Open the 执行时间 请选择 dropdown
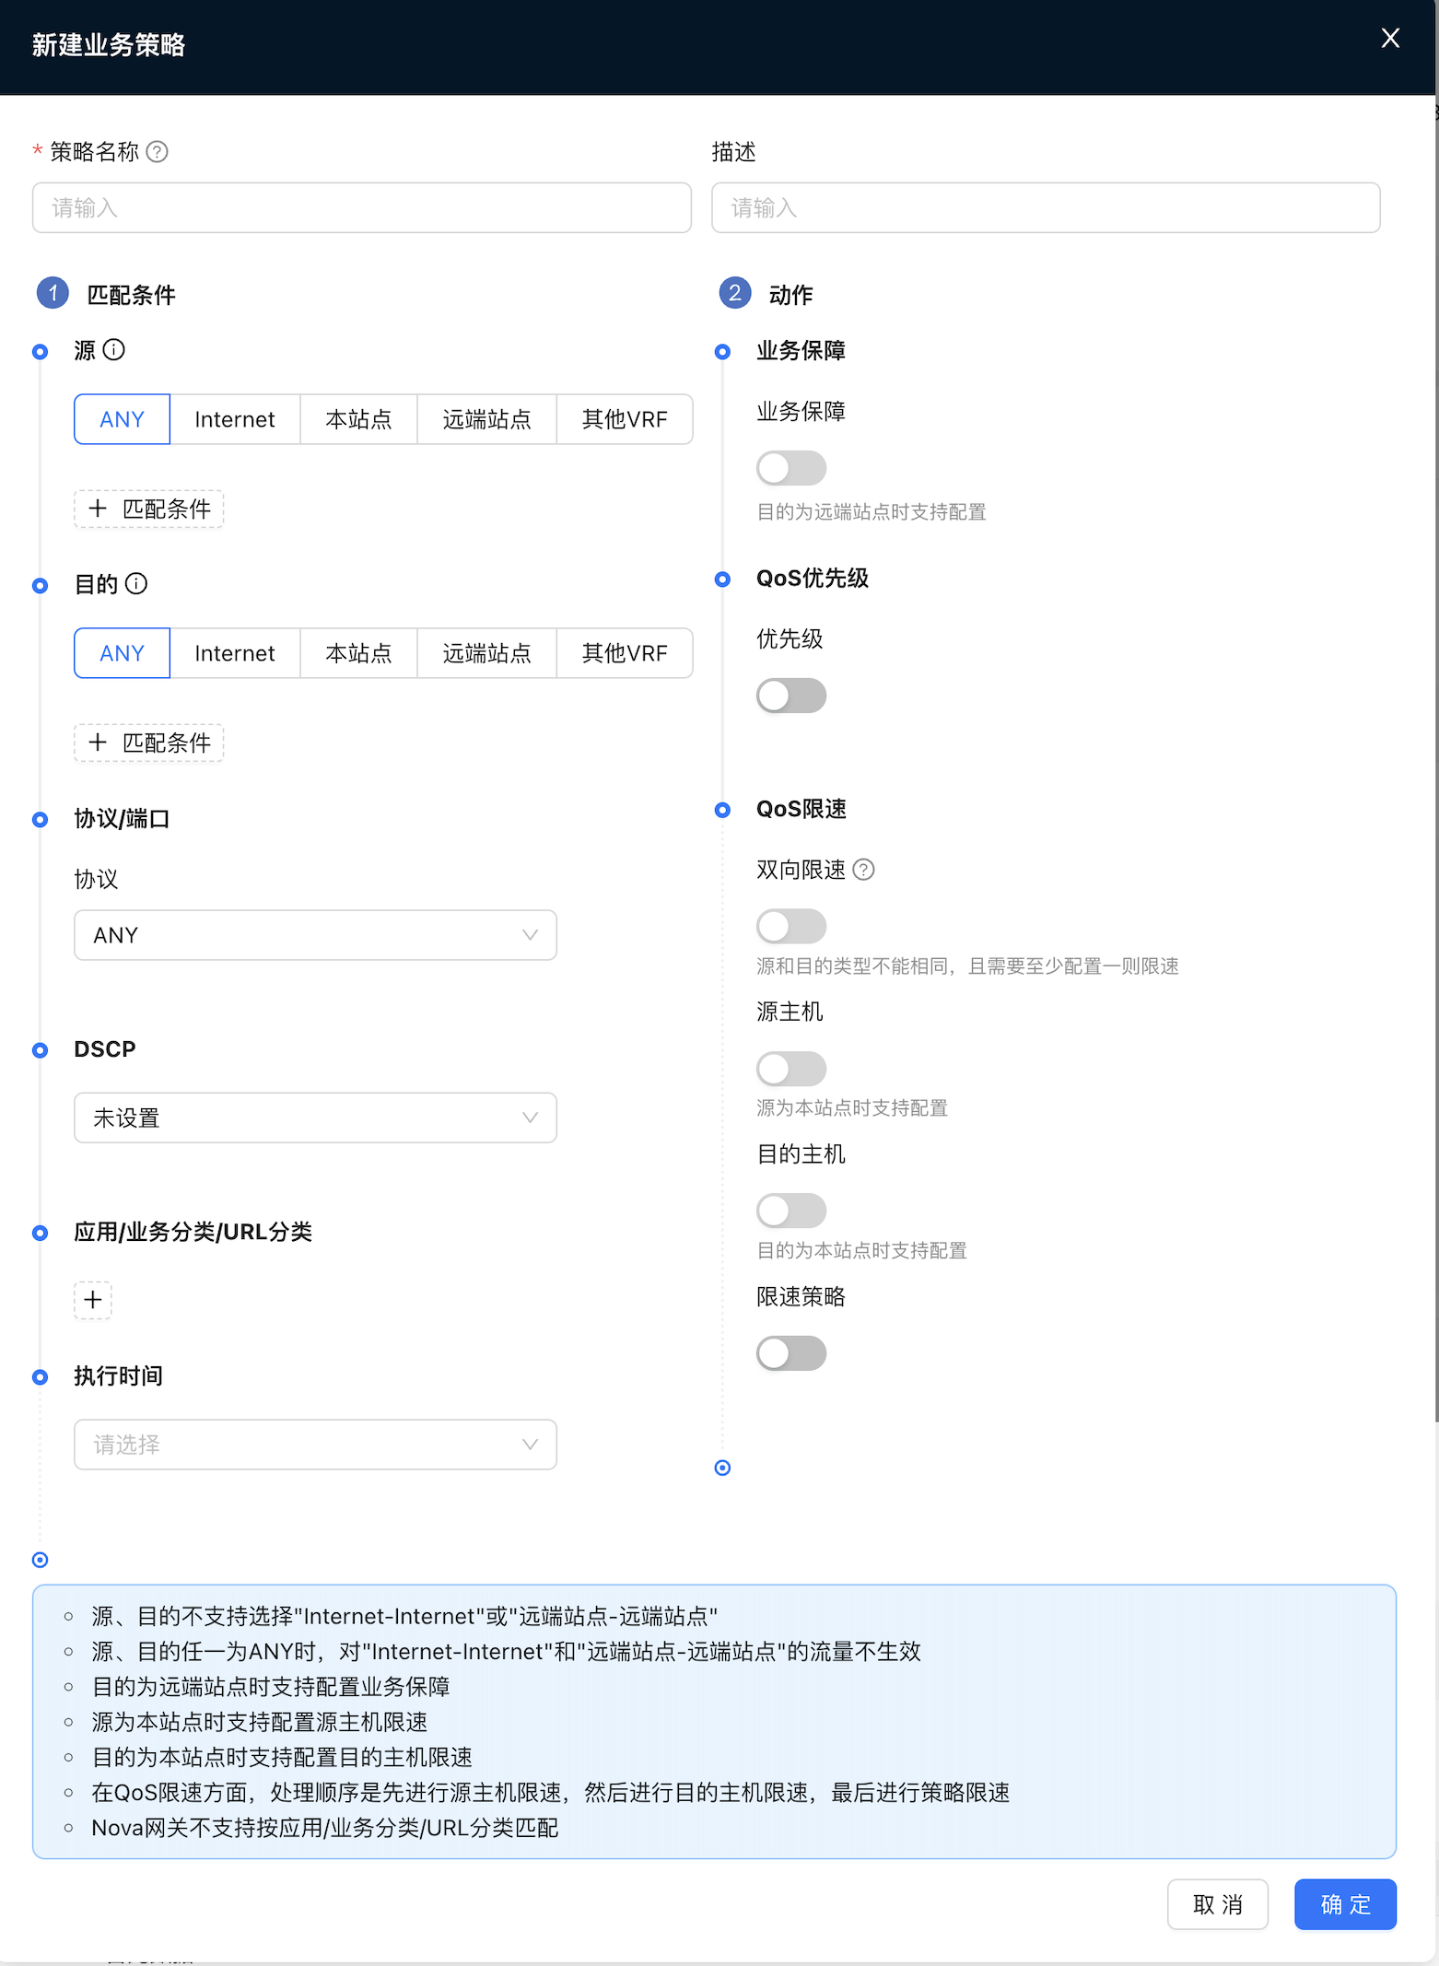The height and width of the screenshot is (1966, 1439). tap(315, 1445)
